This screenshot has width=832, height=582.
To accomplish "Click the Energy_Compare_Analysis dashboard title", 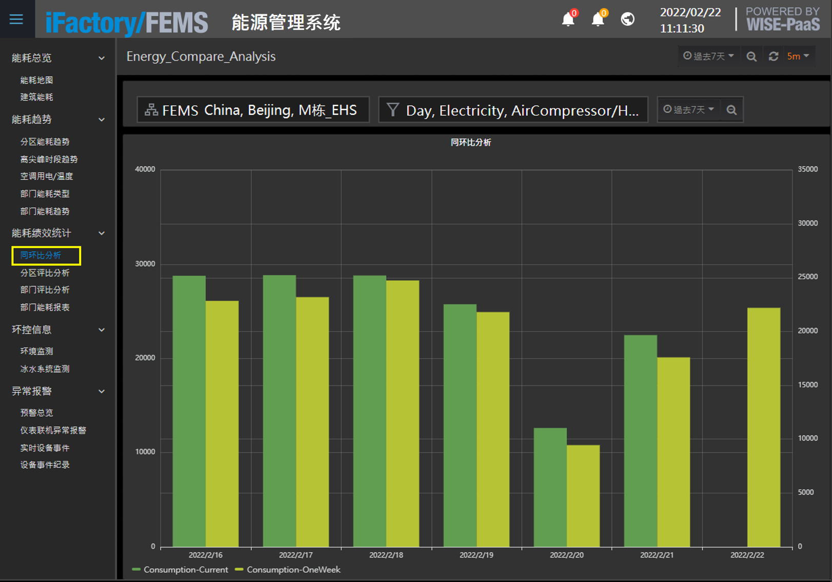I will coord(201,56).
